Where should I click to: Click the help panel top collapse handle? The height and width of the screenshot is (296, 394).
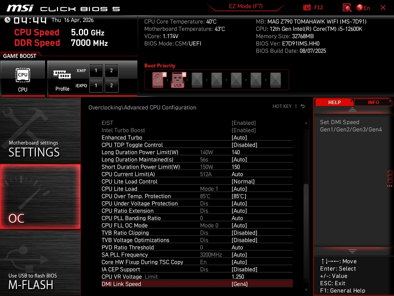click(x=352, y=109)
